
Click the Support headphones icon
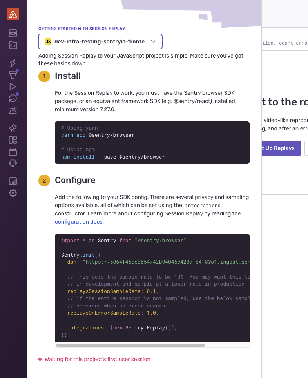[13, 163]
